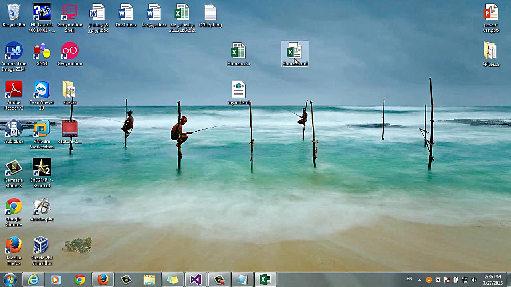
Task: Show hidden system tray icons
Action: point(420,280)
